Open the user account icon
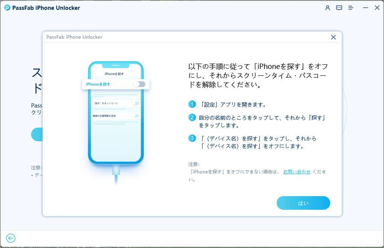Screen dimensions: 384x248 pos(328,8)
